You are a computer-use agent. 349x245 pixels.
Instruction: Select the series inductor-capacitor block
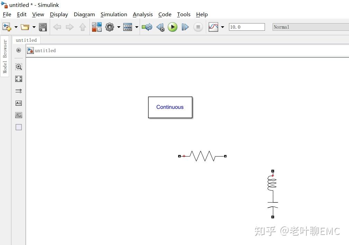point(273,194)
